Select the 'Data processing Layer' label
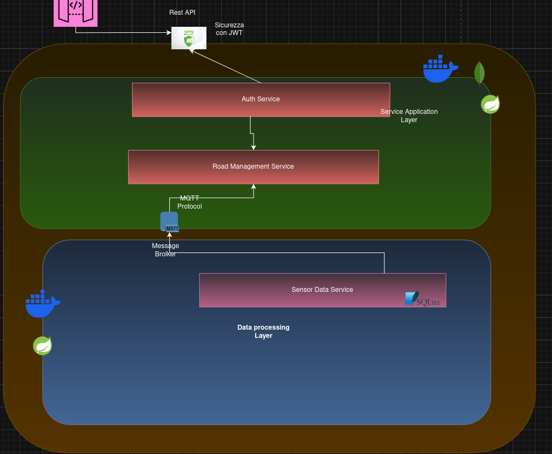552x454 pixels. 263,331
